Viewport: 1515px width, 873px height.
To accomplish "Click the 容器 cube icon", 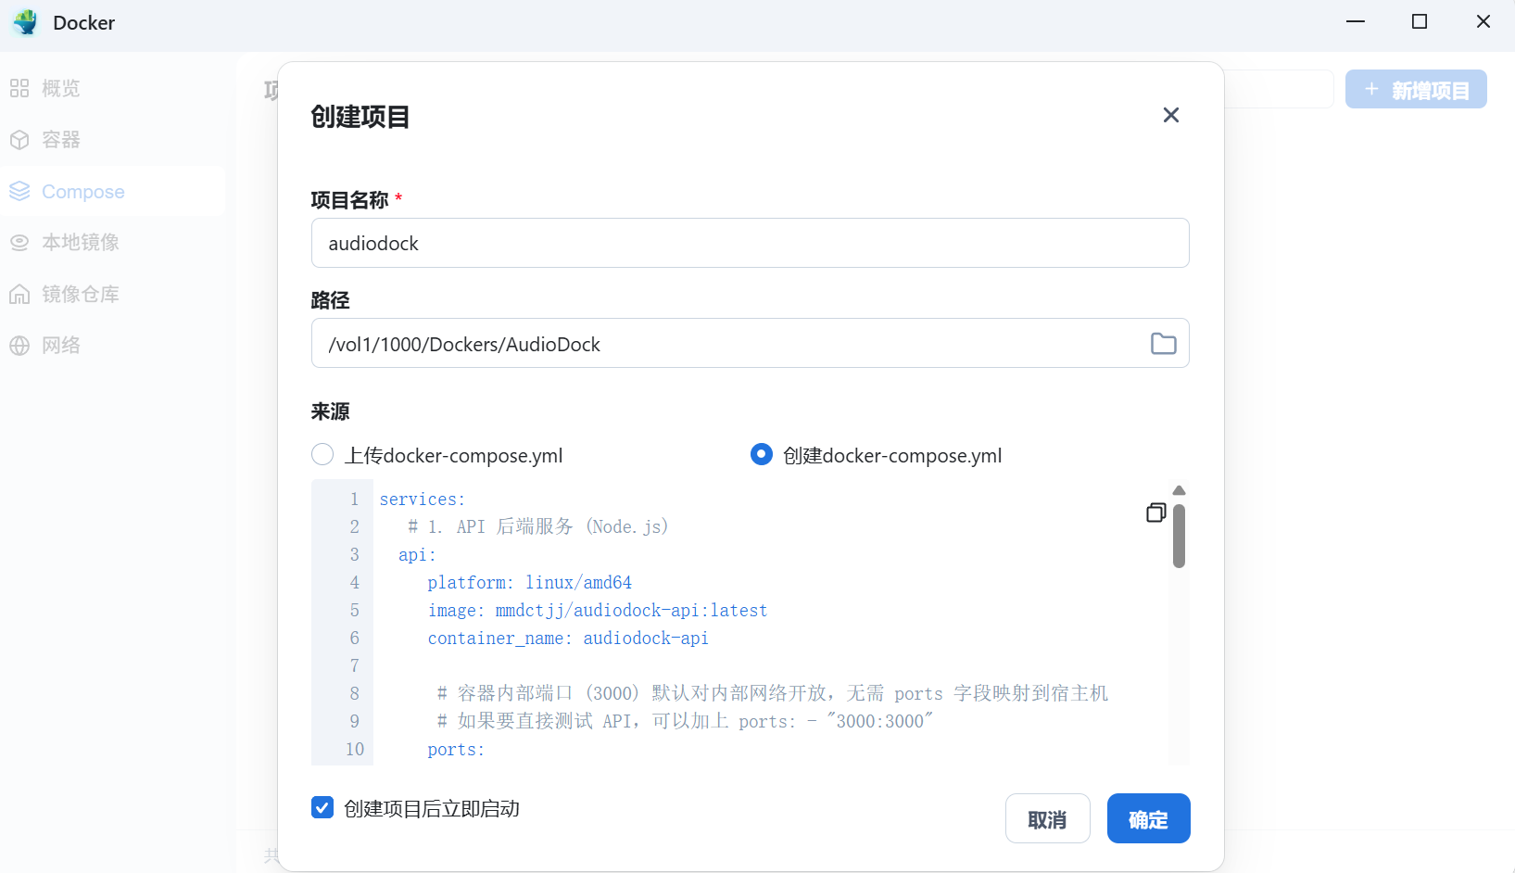I will [19, 140].
